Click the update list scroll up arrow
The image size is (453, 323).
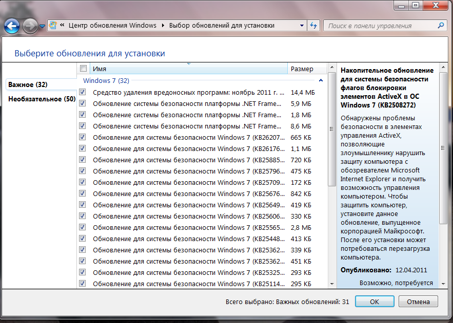(x=331, y=68)
